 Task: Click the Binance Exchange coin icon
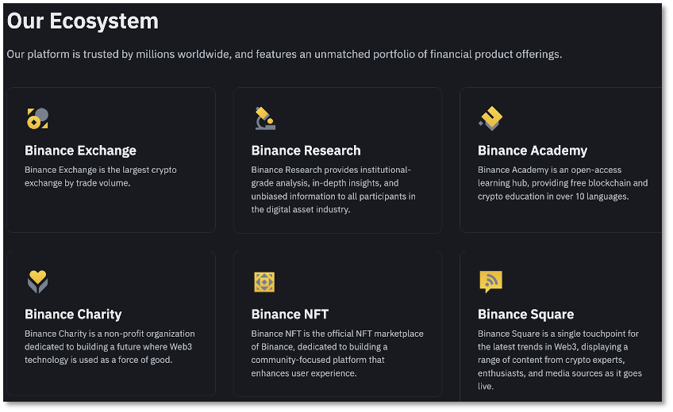click(x=37, y=119)
